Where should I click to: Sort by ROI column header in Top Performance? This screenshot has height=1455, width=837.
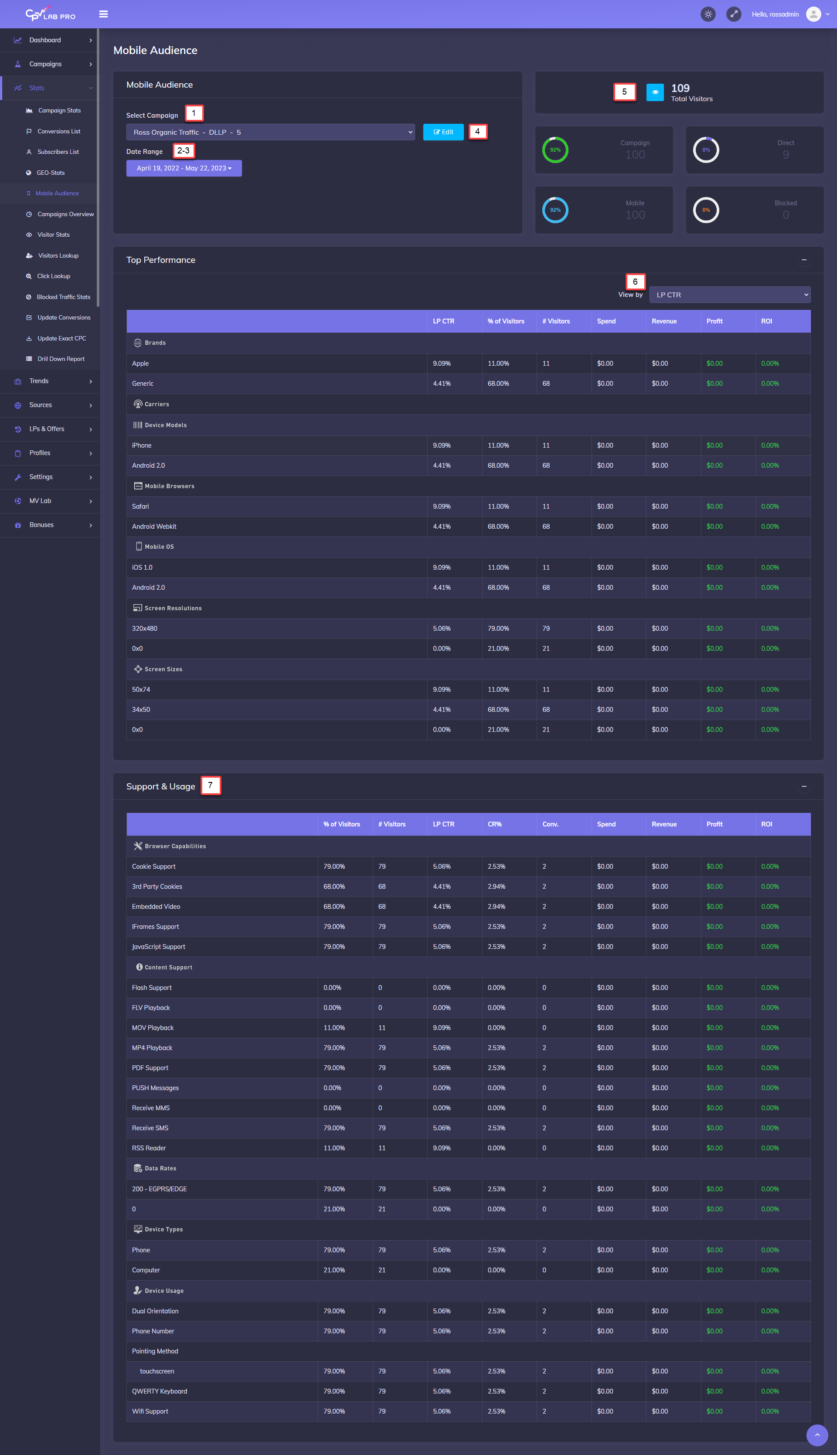[766, 321]
